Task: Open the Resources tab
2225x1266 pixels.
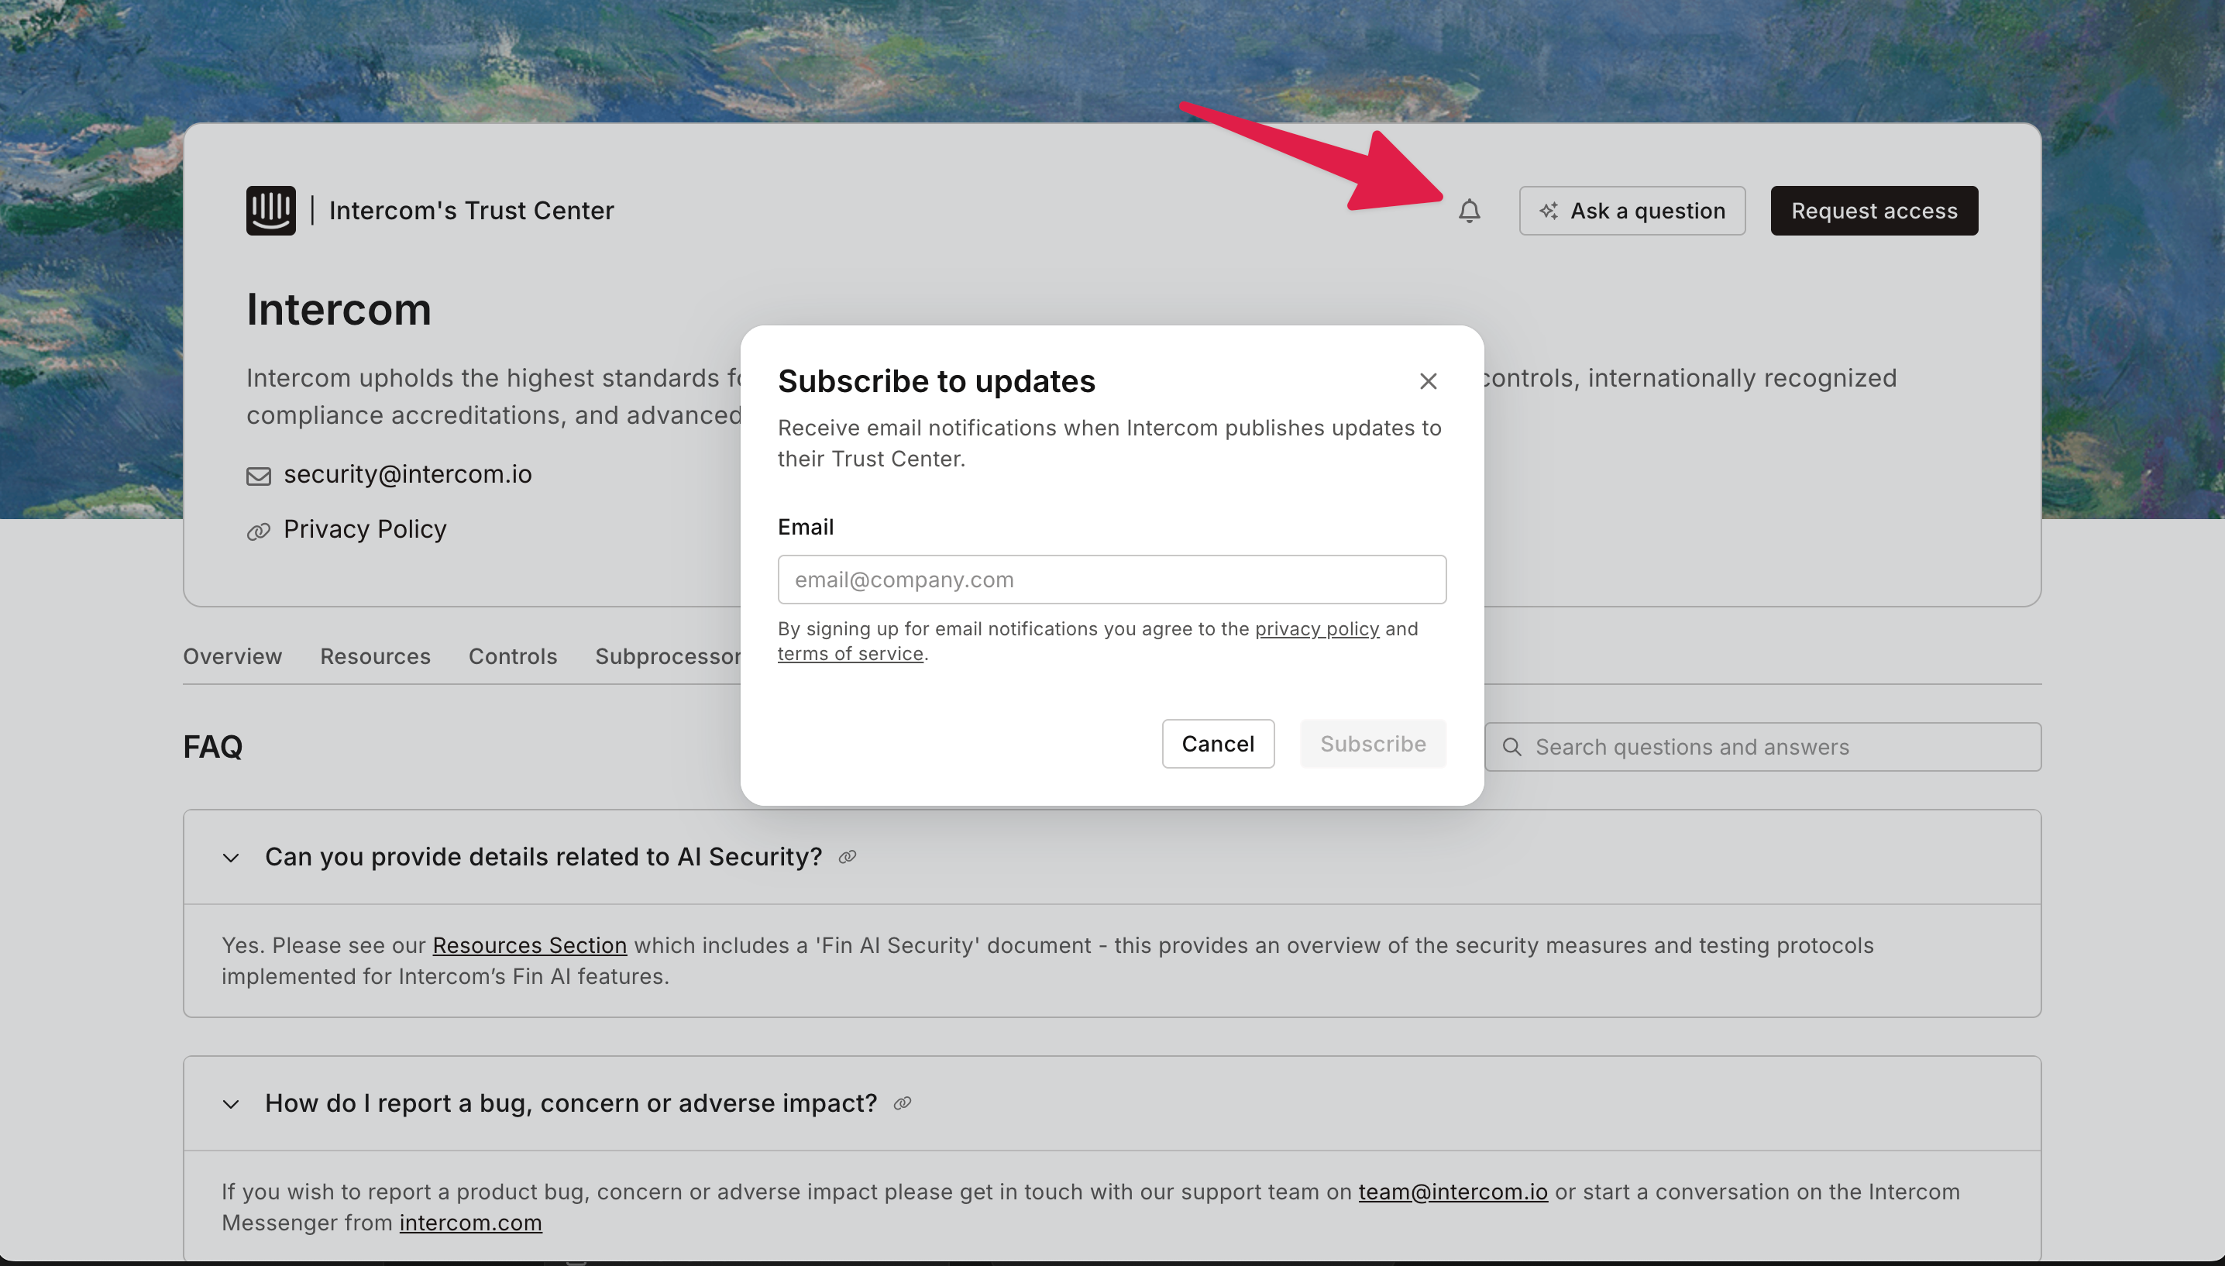Action: 376,656
